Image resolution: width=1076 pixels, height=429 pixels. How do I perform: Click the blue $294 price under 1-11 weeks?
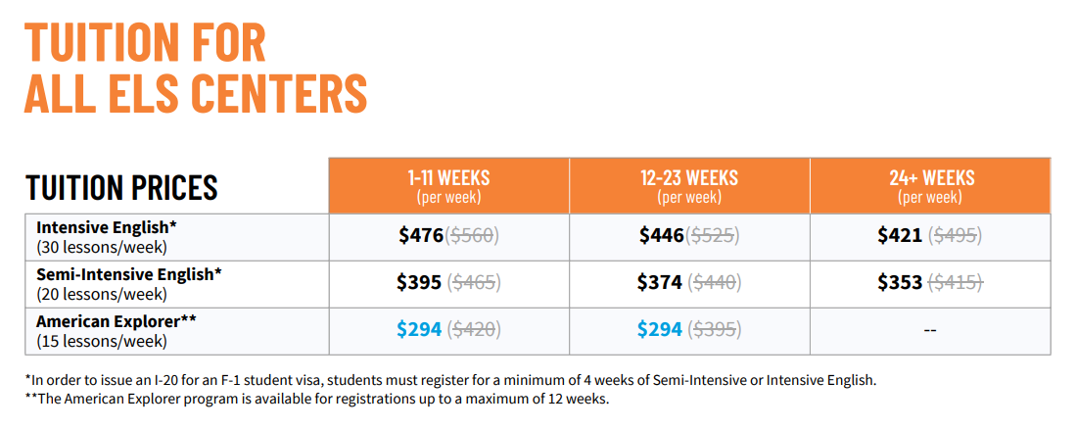pos(419,329)
